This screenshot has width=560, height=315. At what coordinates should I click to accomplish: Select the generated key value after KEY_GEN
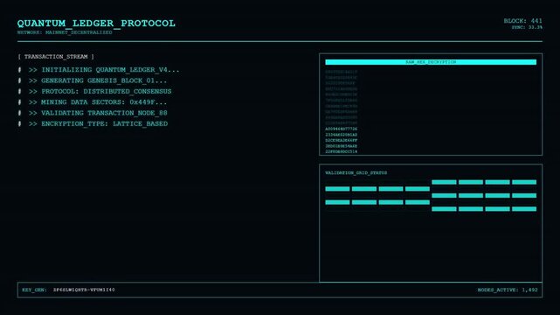(84, 290)
